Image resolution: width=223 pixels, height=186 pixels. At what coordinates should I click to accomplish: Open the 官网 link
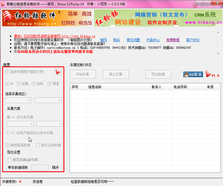(x=103, y=40)
